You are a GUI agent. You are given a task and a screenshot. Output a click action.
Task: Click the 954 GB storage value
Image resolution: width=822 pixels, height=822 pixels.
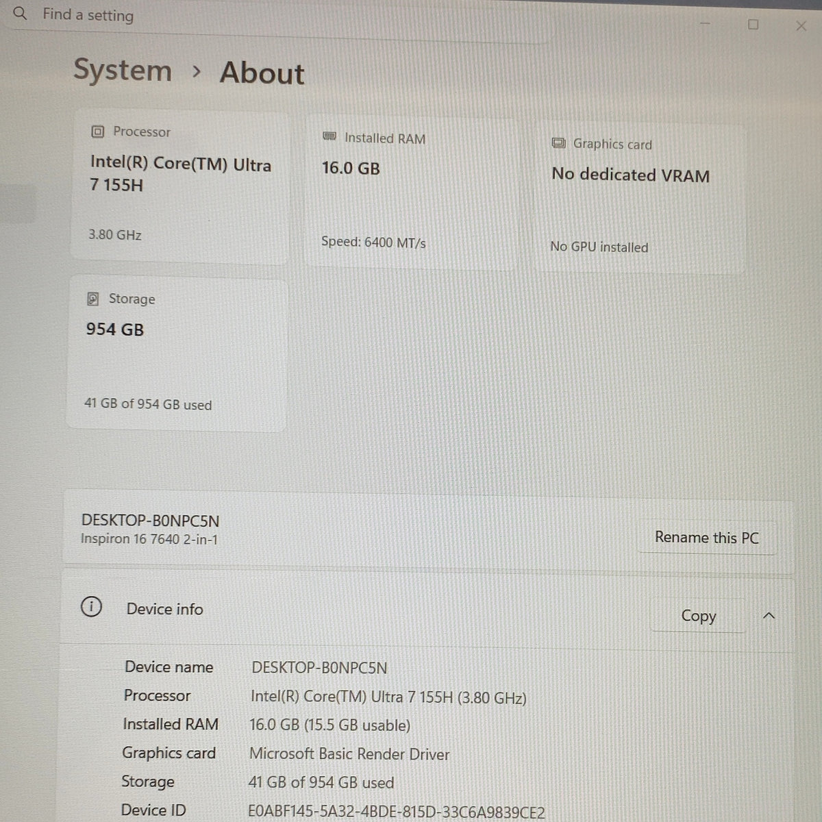pos(115,329)
